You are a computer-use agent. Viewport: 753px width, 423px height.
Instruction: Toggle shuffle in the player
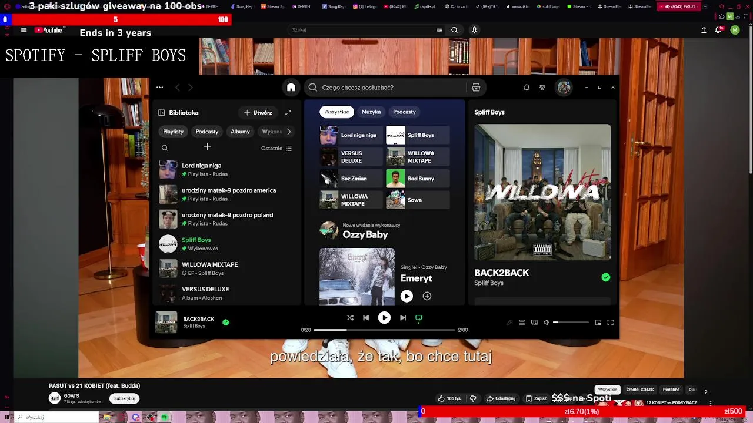[350, 318]
